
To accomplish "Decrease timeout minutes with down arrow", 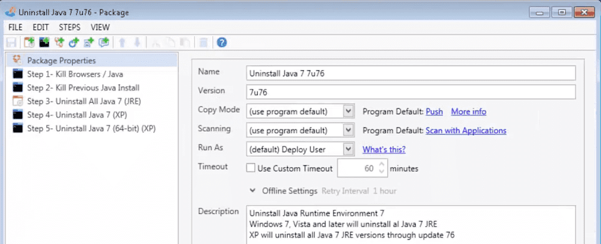I will click(382, 172).
